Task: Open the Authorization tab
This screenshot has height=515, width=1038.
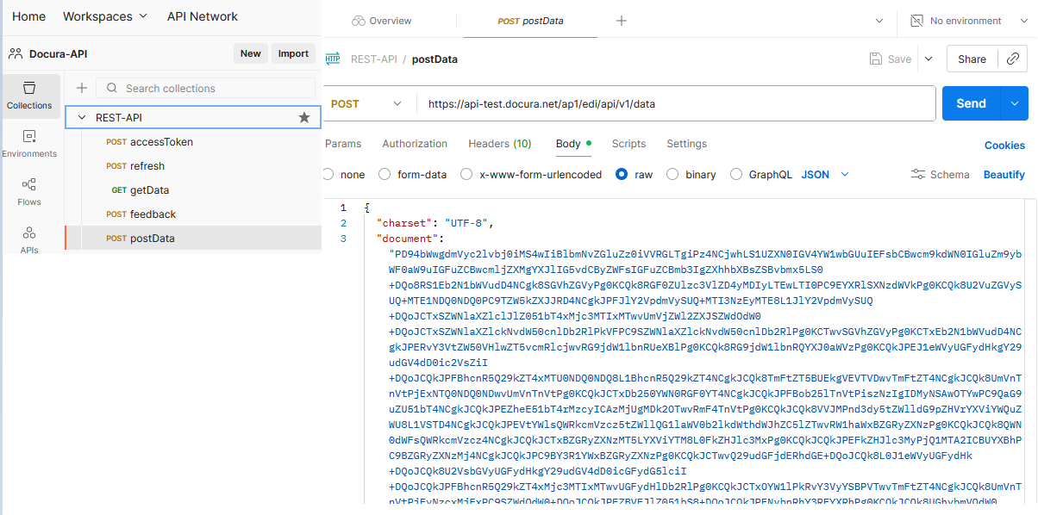Action: (x=415, y=144)
